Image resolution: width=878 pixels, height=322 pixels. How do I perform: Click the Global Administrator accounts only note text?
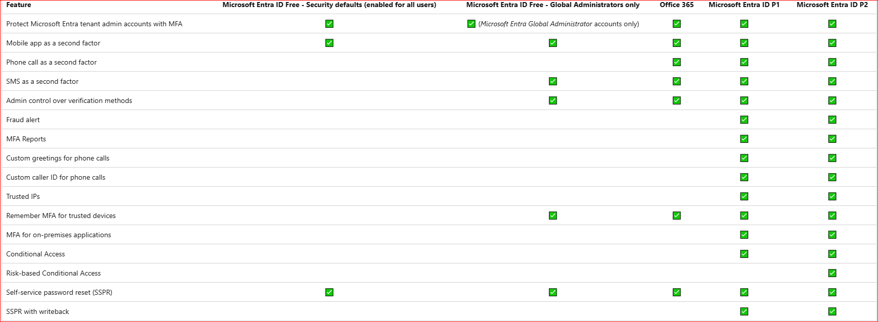559,24
